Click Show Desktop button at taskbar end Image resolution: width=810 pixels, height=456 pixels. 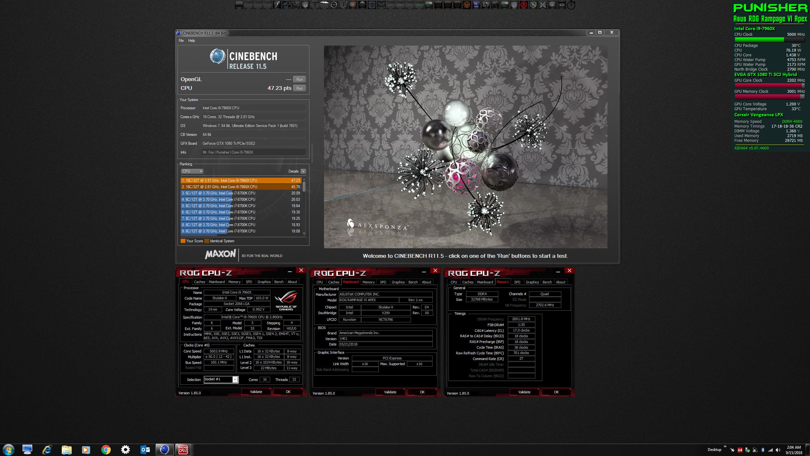click(x=808, y=450)
